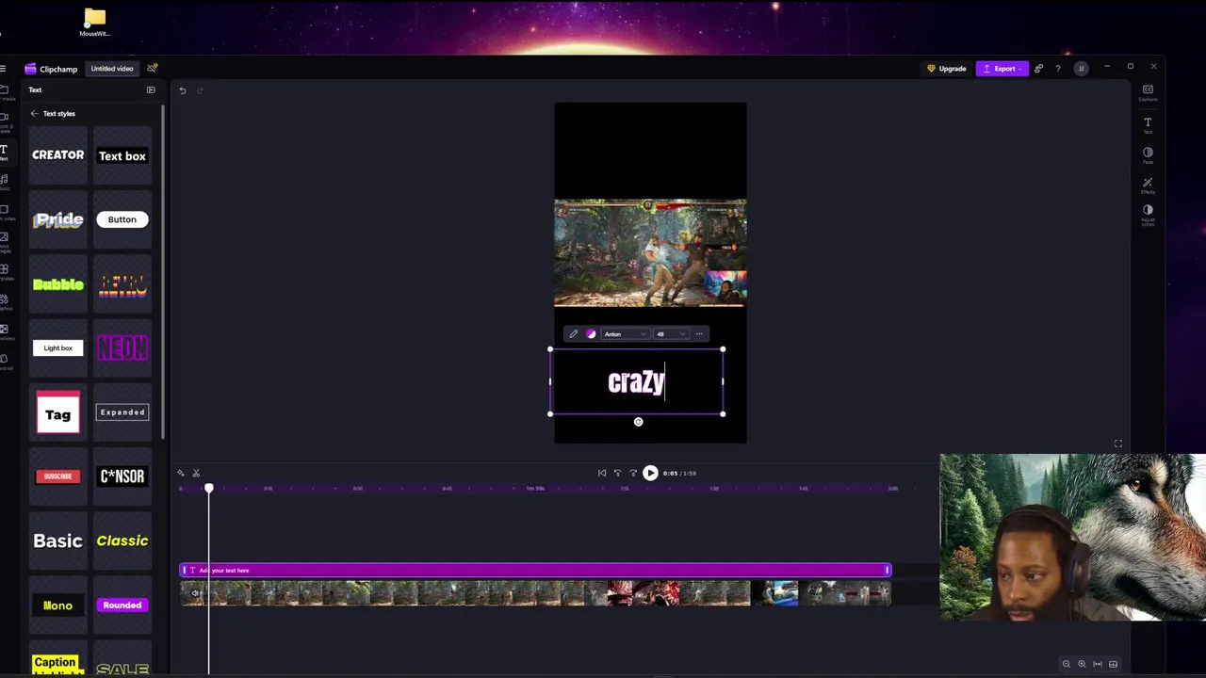The width and height of the screenshot is (1206, 678).
Task: Open the MouseWit folder on desktop
Action: pos(94,22)
